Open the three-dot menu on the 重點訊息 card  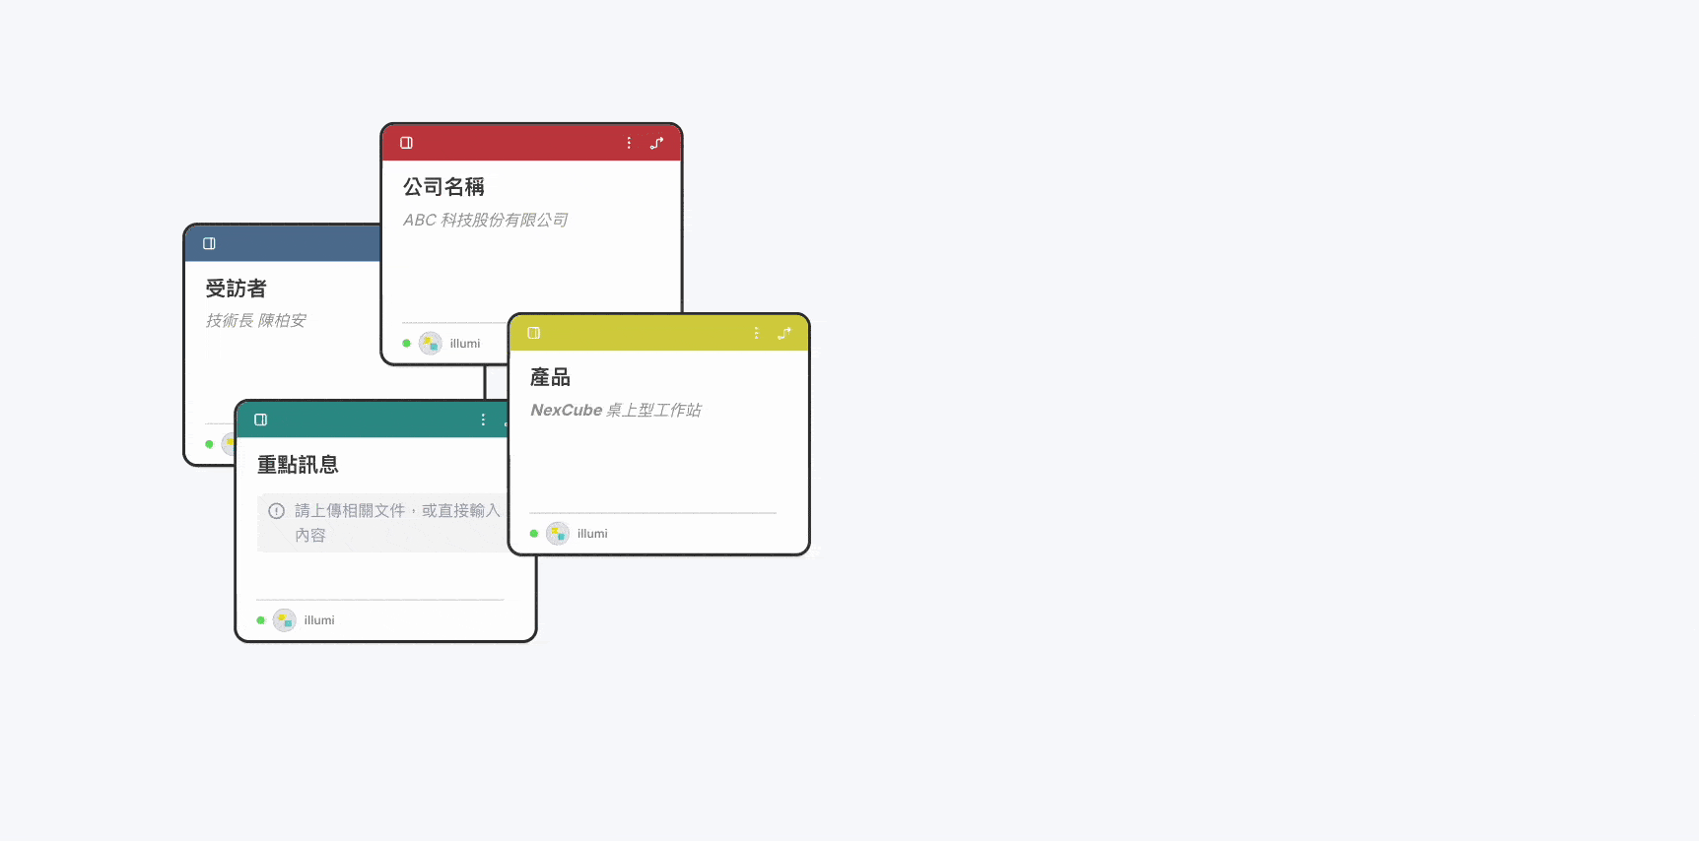[483, 420]
